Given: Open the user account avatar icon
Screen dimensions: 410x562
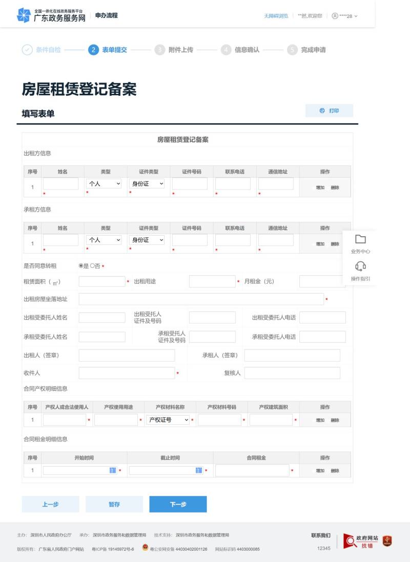Looking at the screenshot, I should point(335,16).
